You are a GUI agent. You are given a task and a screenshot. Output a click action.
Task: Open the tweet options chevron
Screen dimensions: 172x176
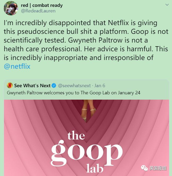pos(167,5)
